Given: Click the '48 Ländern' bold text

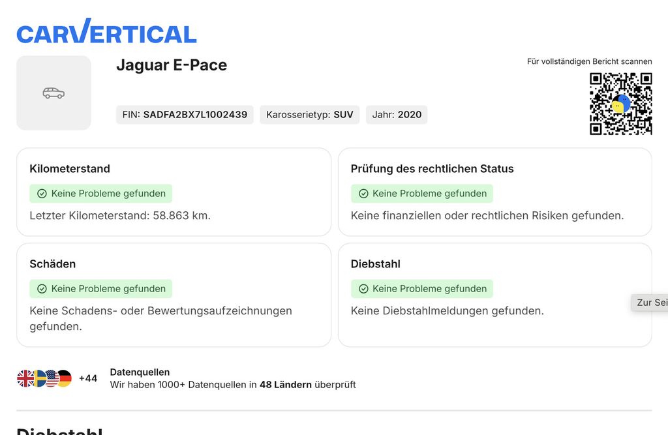Looking at the screenshot, I should coord(286,385).
